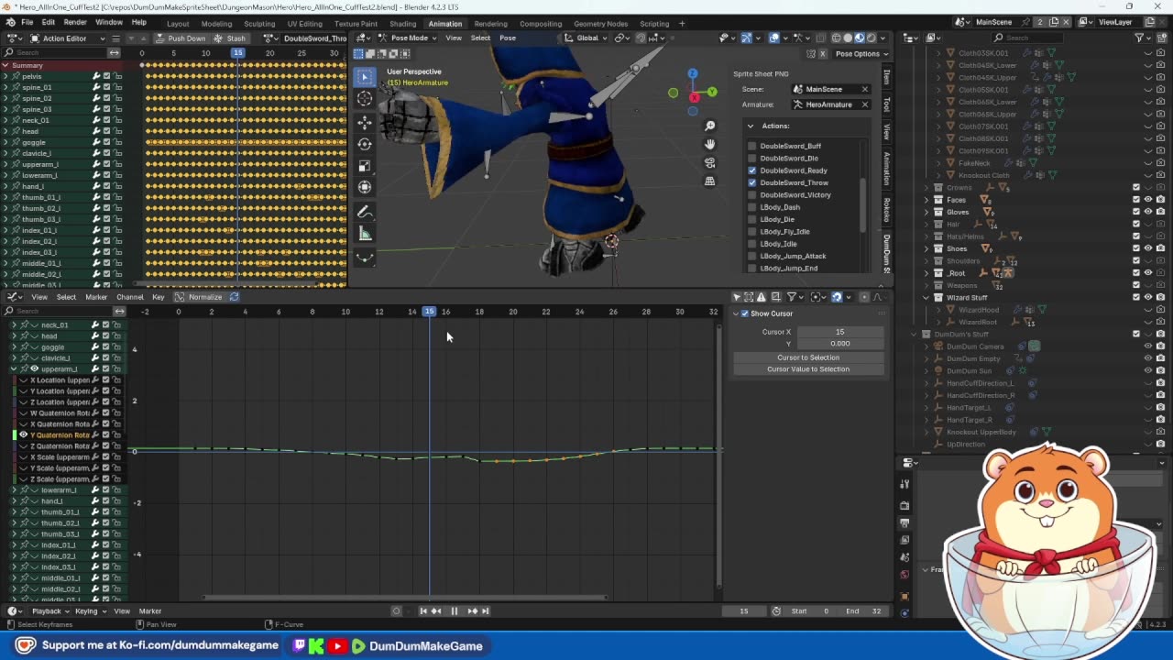
Task: Jump to the end frame in playback controls
Action: point(485,610)
